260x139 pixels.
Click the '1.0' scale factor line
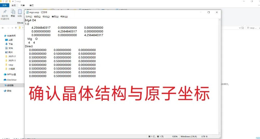[x=27, y=24]
